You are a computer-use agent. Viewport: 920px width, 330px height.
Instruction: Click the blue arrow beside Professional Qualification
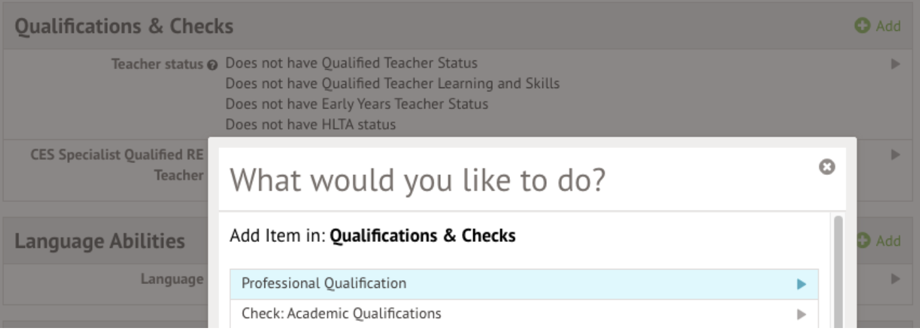click(801, 284)
